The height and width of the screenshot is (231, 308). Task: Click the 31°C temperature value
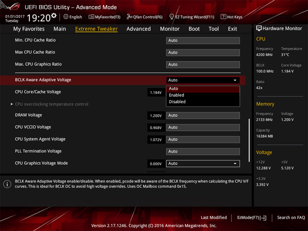[x=285, y=55]
